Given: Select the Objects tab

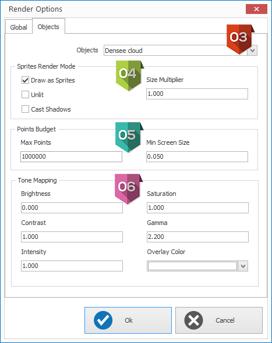Looking at the screenshot, I should pyautogui.click(x=48, y=27).
